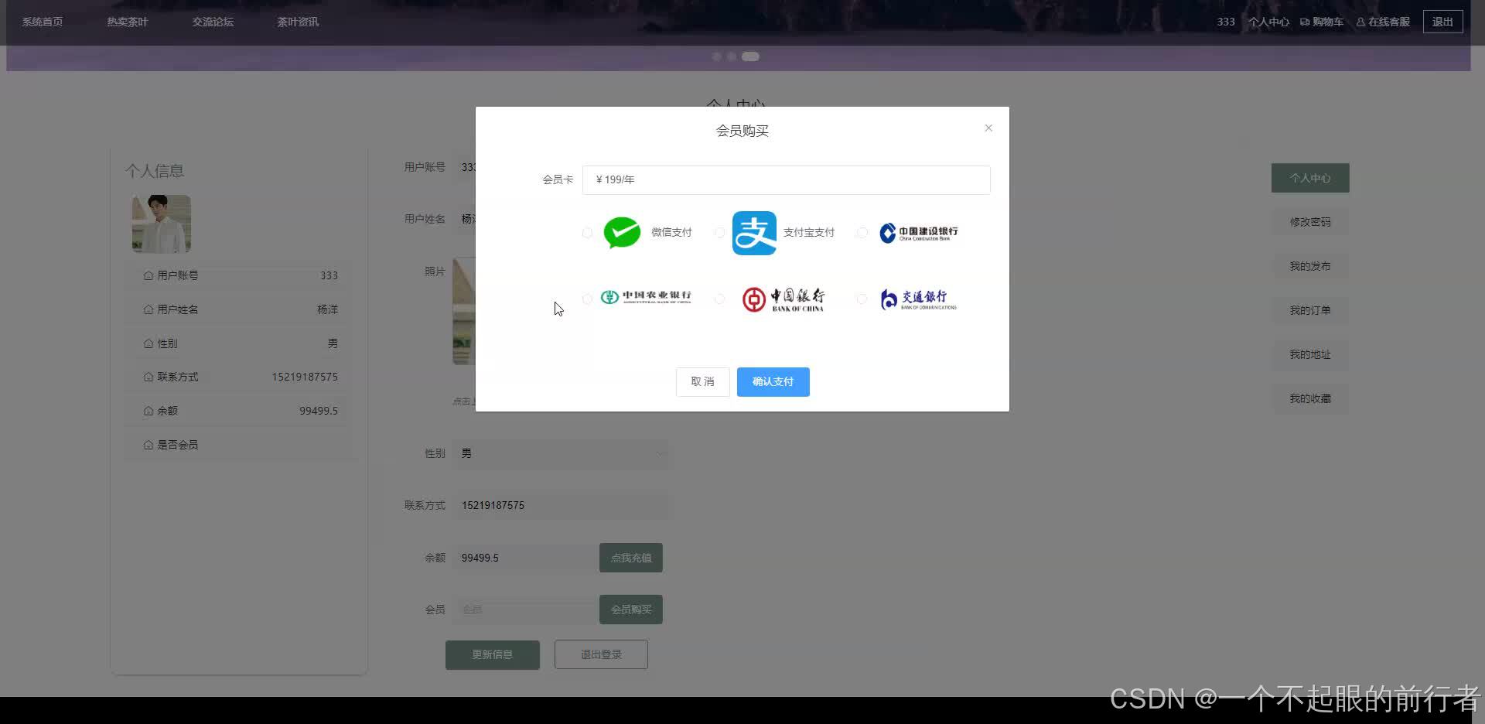This screenshot has height=724, width=1485.
Task: Select the Bank of China radio button
Action: click(720, 299)
